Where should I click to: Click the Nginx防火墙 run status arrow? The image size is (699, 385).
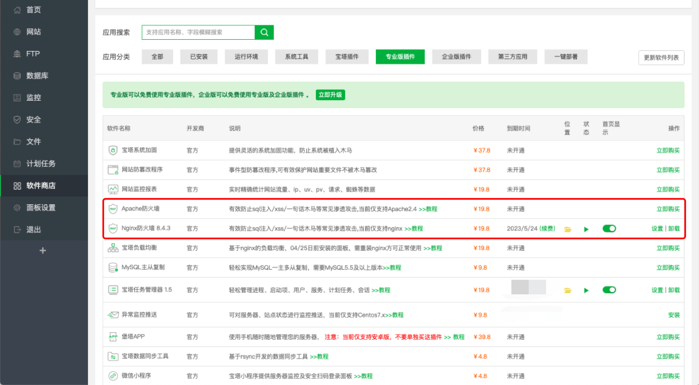pyautogui.click(x=586, y=229)
